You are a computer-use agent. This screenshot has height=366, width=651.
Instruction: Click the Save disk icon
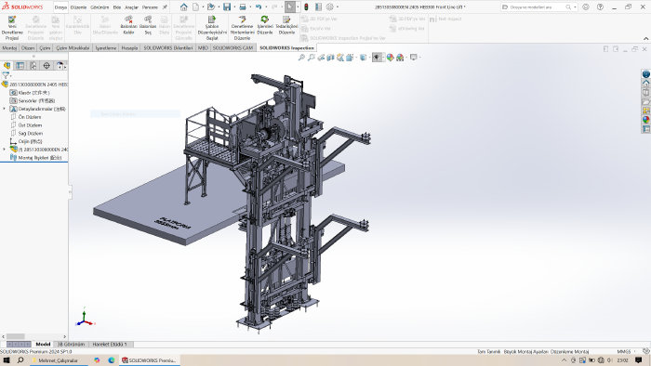click(227, 7)
